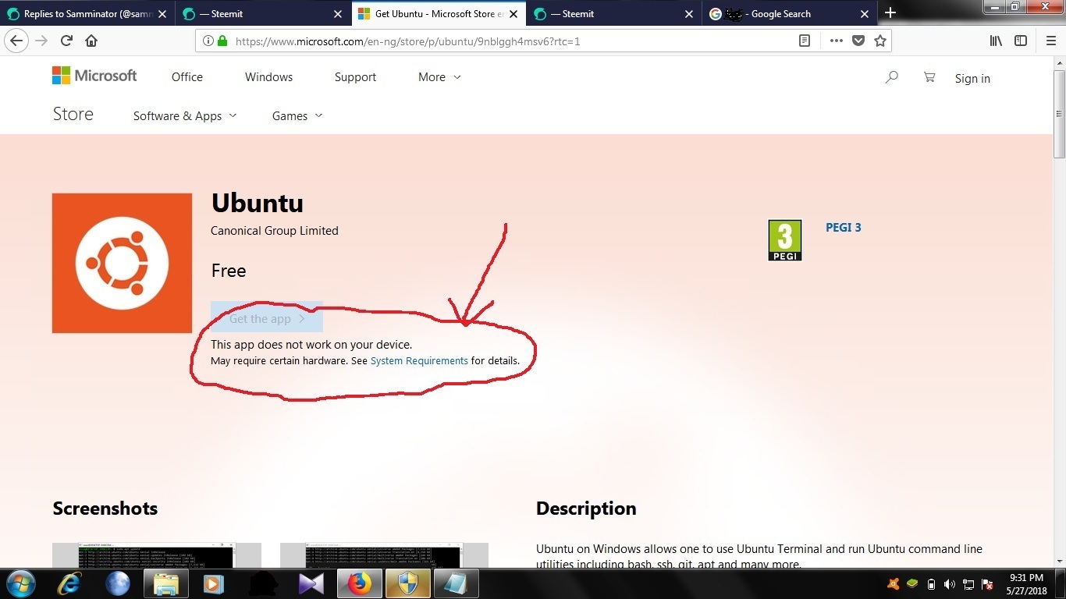Open the Firefox hamburger menu

tap(1050, 41)
